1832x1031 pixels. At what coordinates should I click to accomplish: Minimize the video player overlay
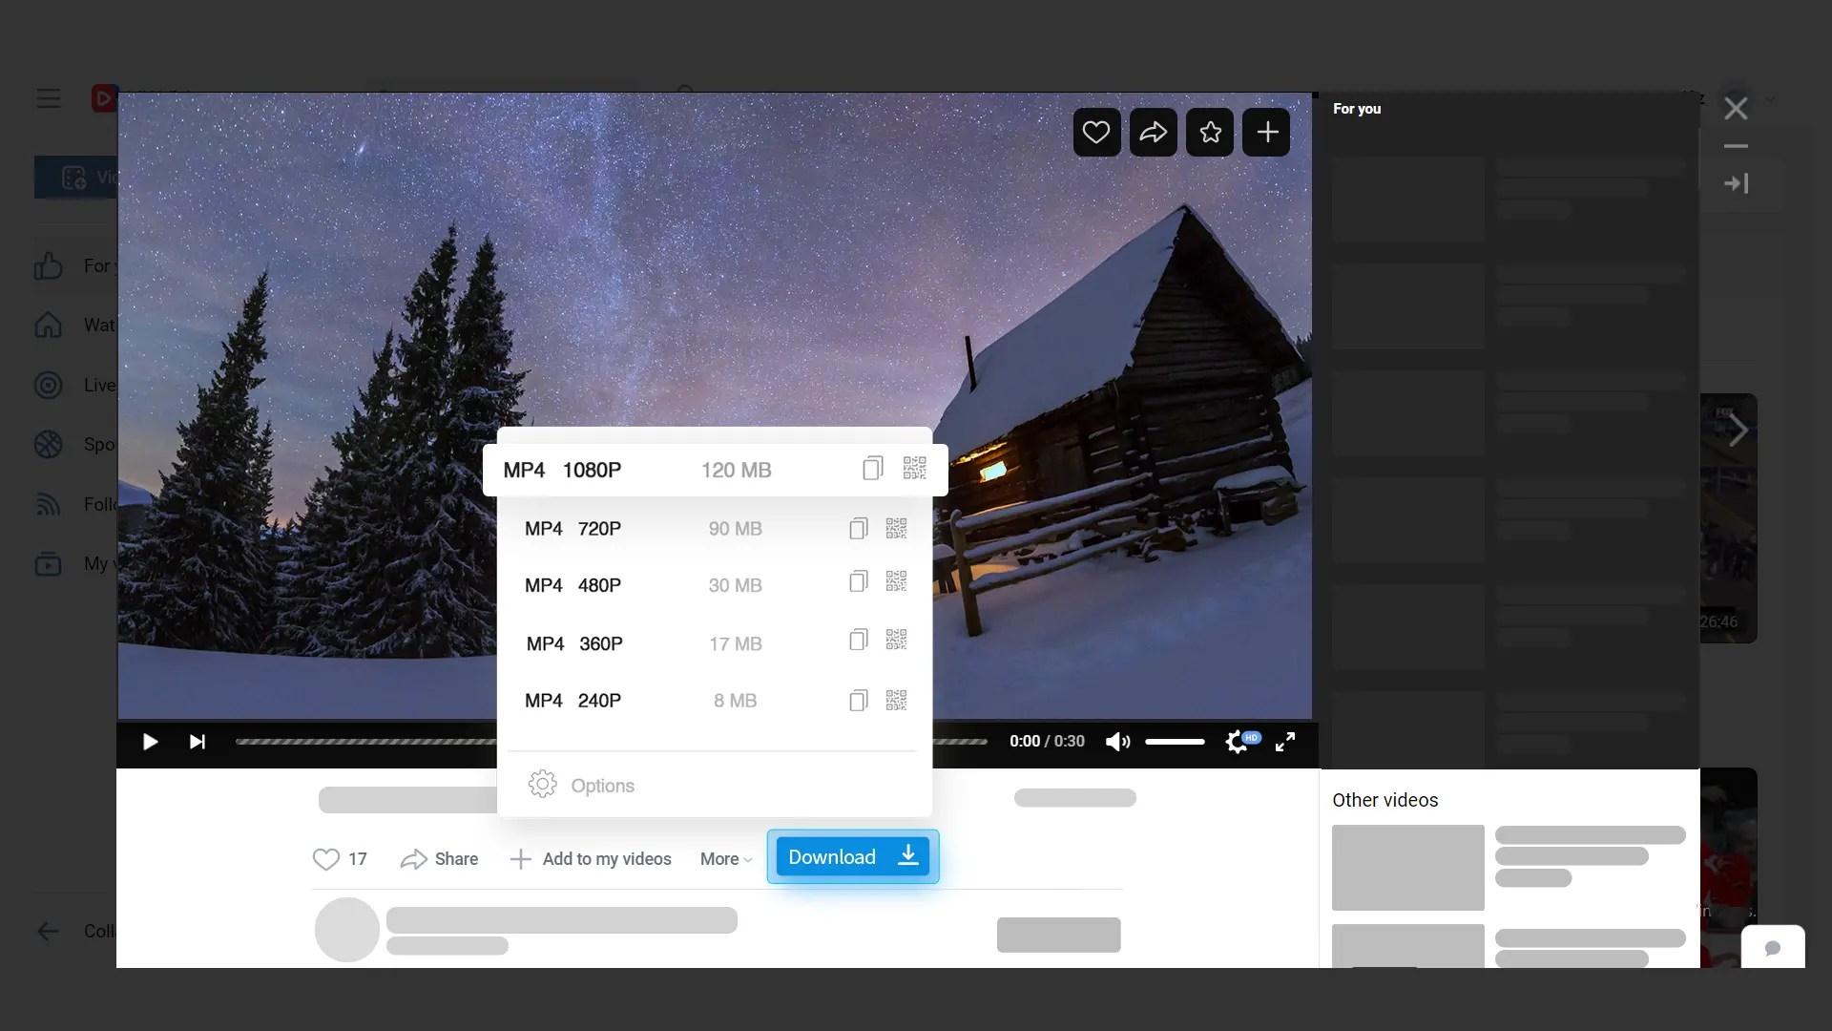pos(1736,146)
